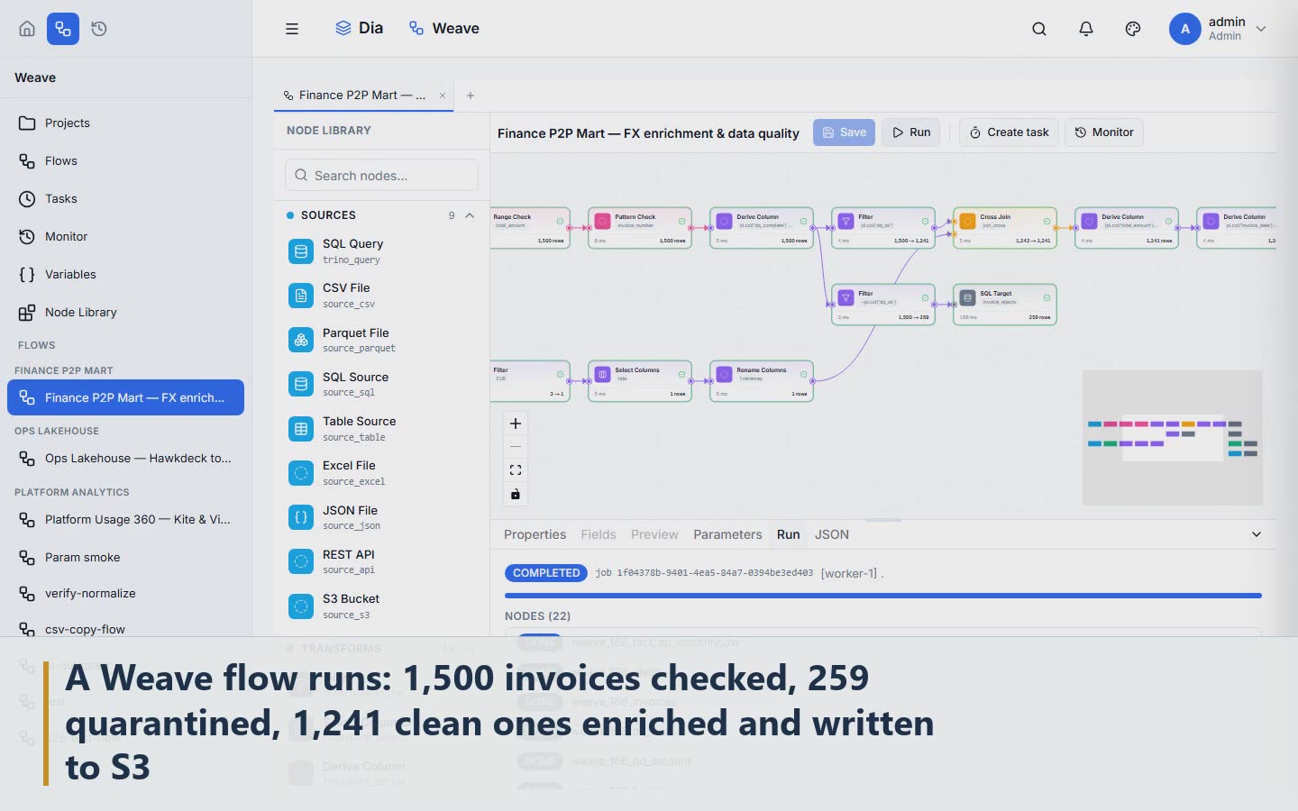Open Tasks in the sidebar
The height and width of the screenshot is (811, 1298).
[x=125, y=198]
